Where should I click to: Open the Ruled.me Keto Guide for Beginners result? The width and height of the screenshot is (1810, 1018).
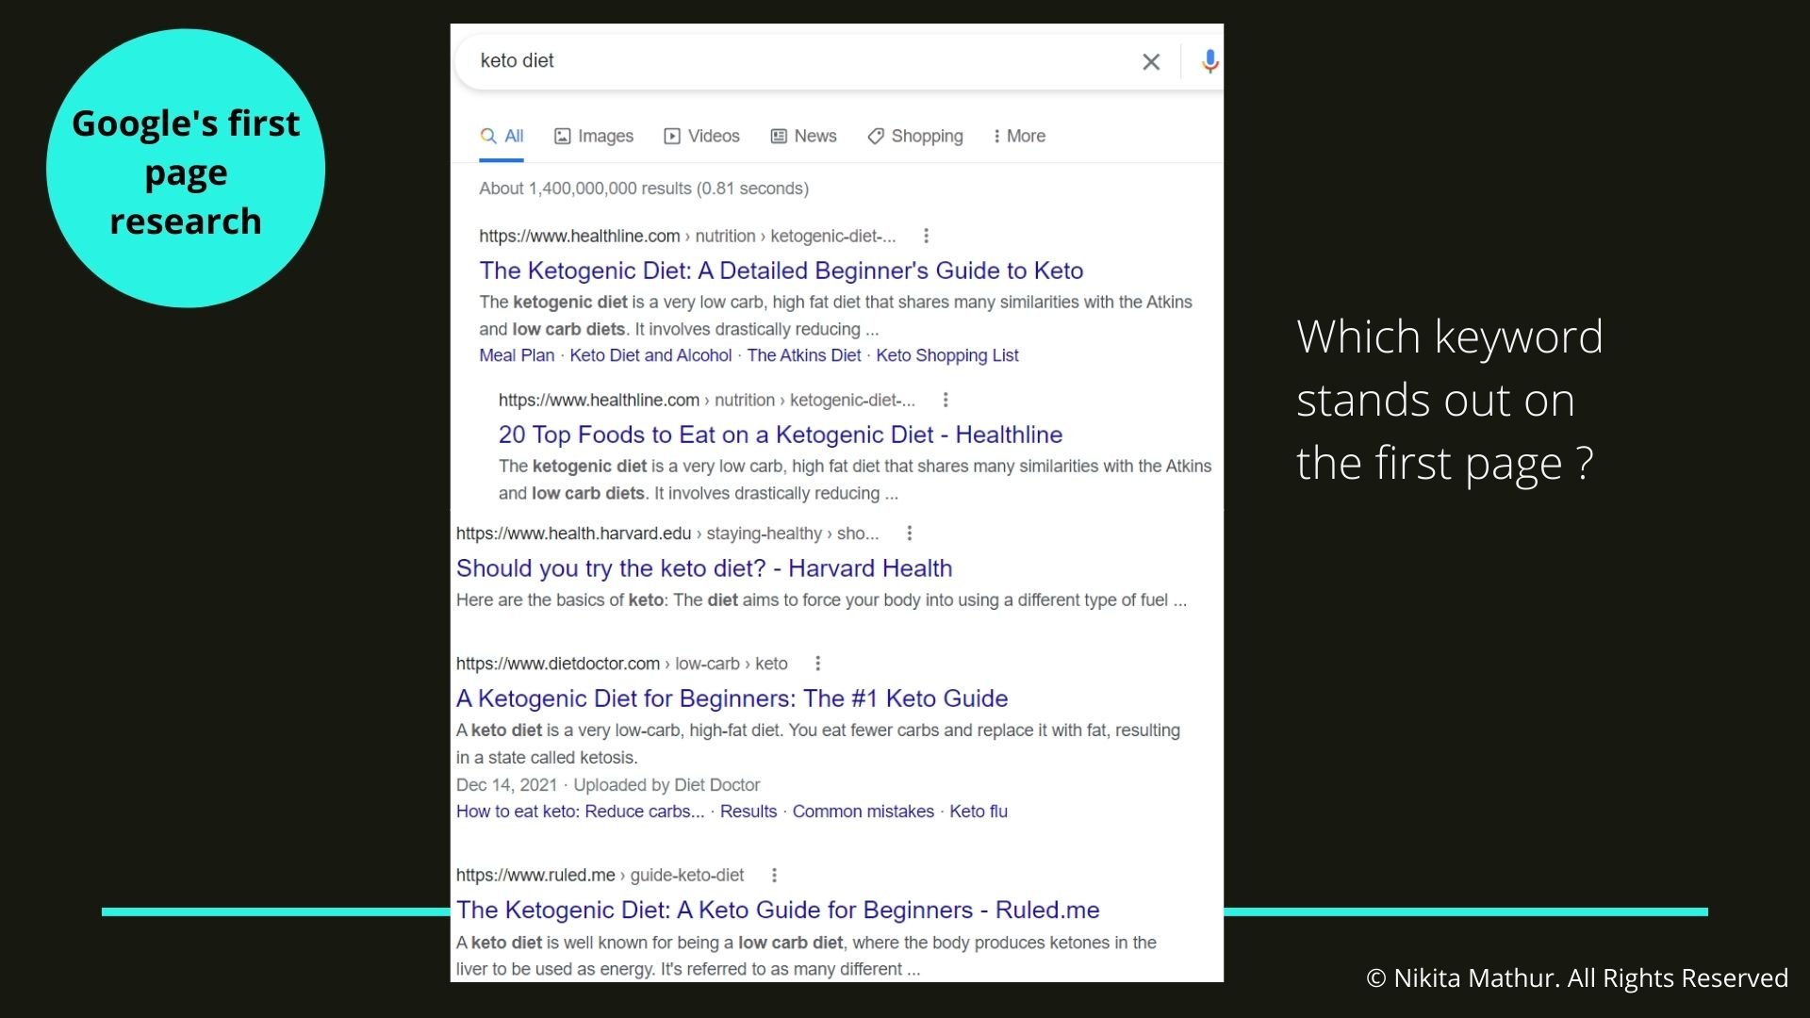click(x=778, y=910)
